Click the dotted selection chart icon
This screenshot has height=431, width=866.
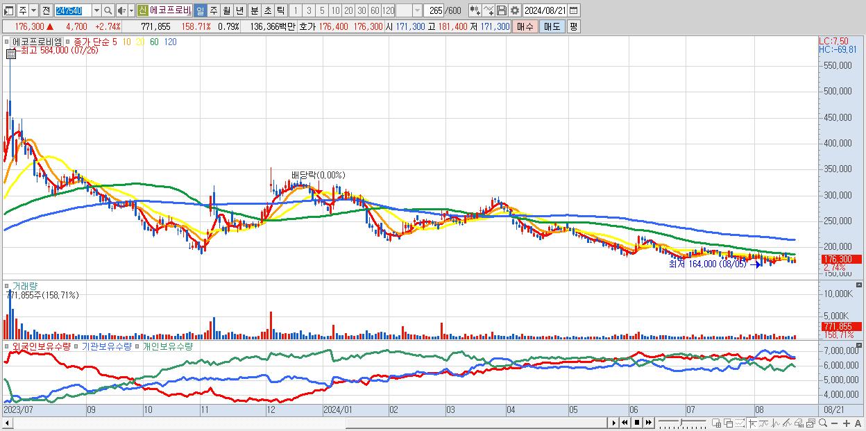pyautogui.click(x=740, y=423)
